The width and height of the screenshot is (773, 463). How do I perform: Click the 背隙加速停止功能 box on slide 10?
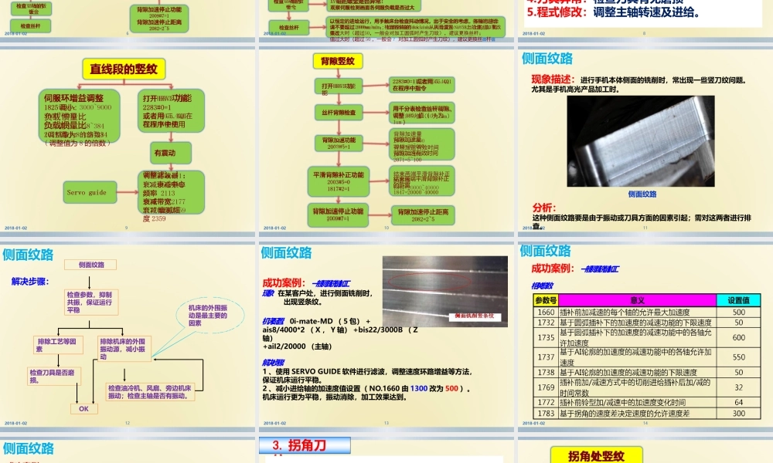[x=338, y=215]
